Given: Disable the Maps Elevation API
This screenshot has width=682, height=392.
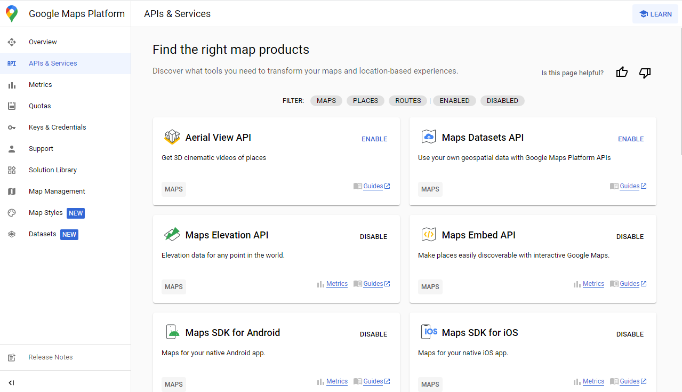Looking at the screenshot, I should [x=373, y=237].
